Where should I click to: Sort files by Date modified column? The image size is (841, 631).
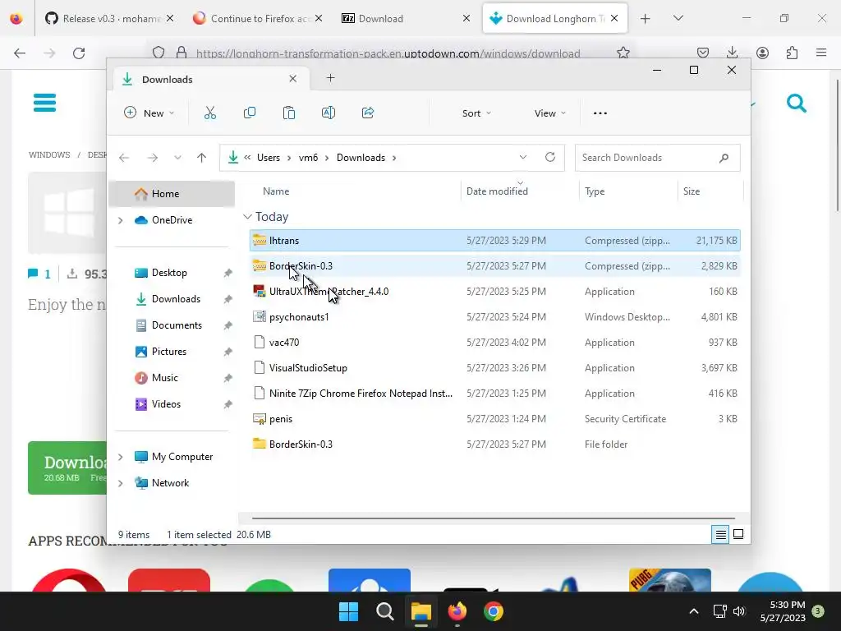click(x=519, y=191)
